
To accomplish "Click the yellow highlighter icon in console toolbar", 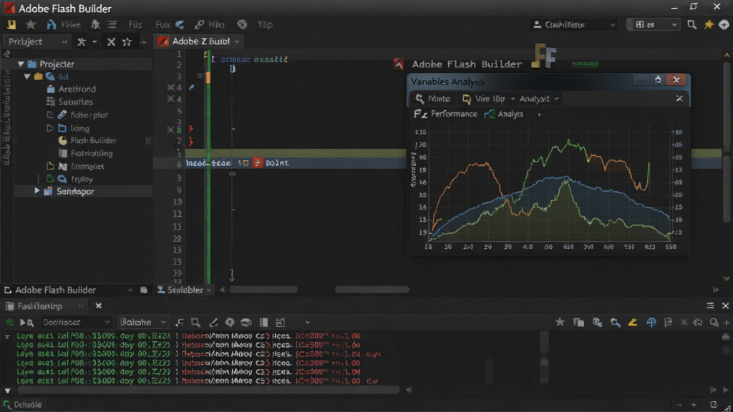I will 633,322.
